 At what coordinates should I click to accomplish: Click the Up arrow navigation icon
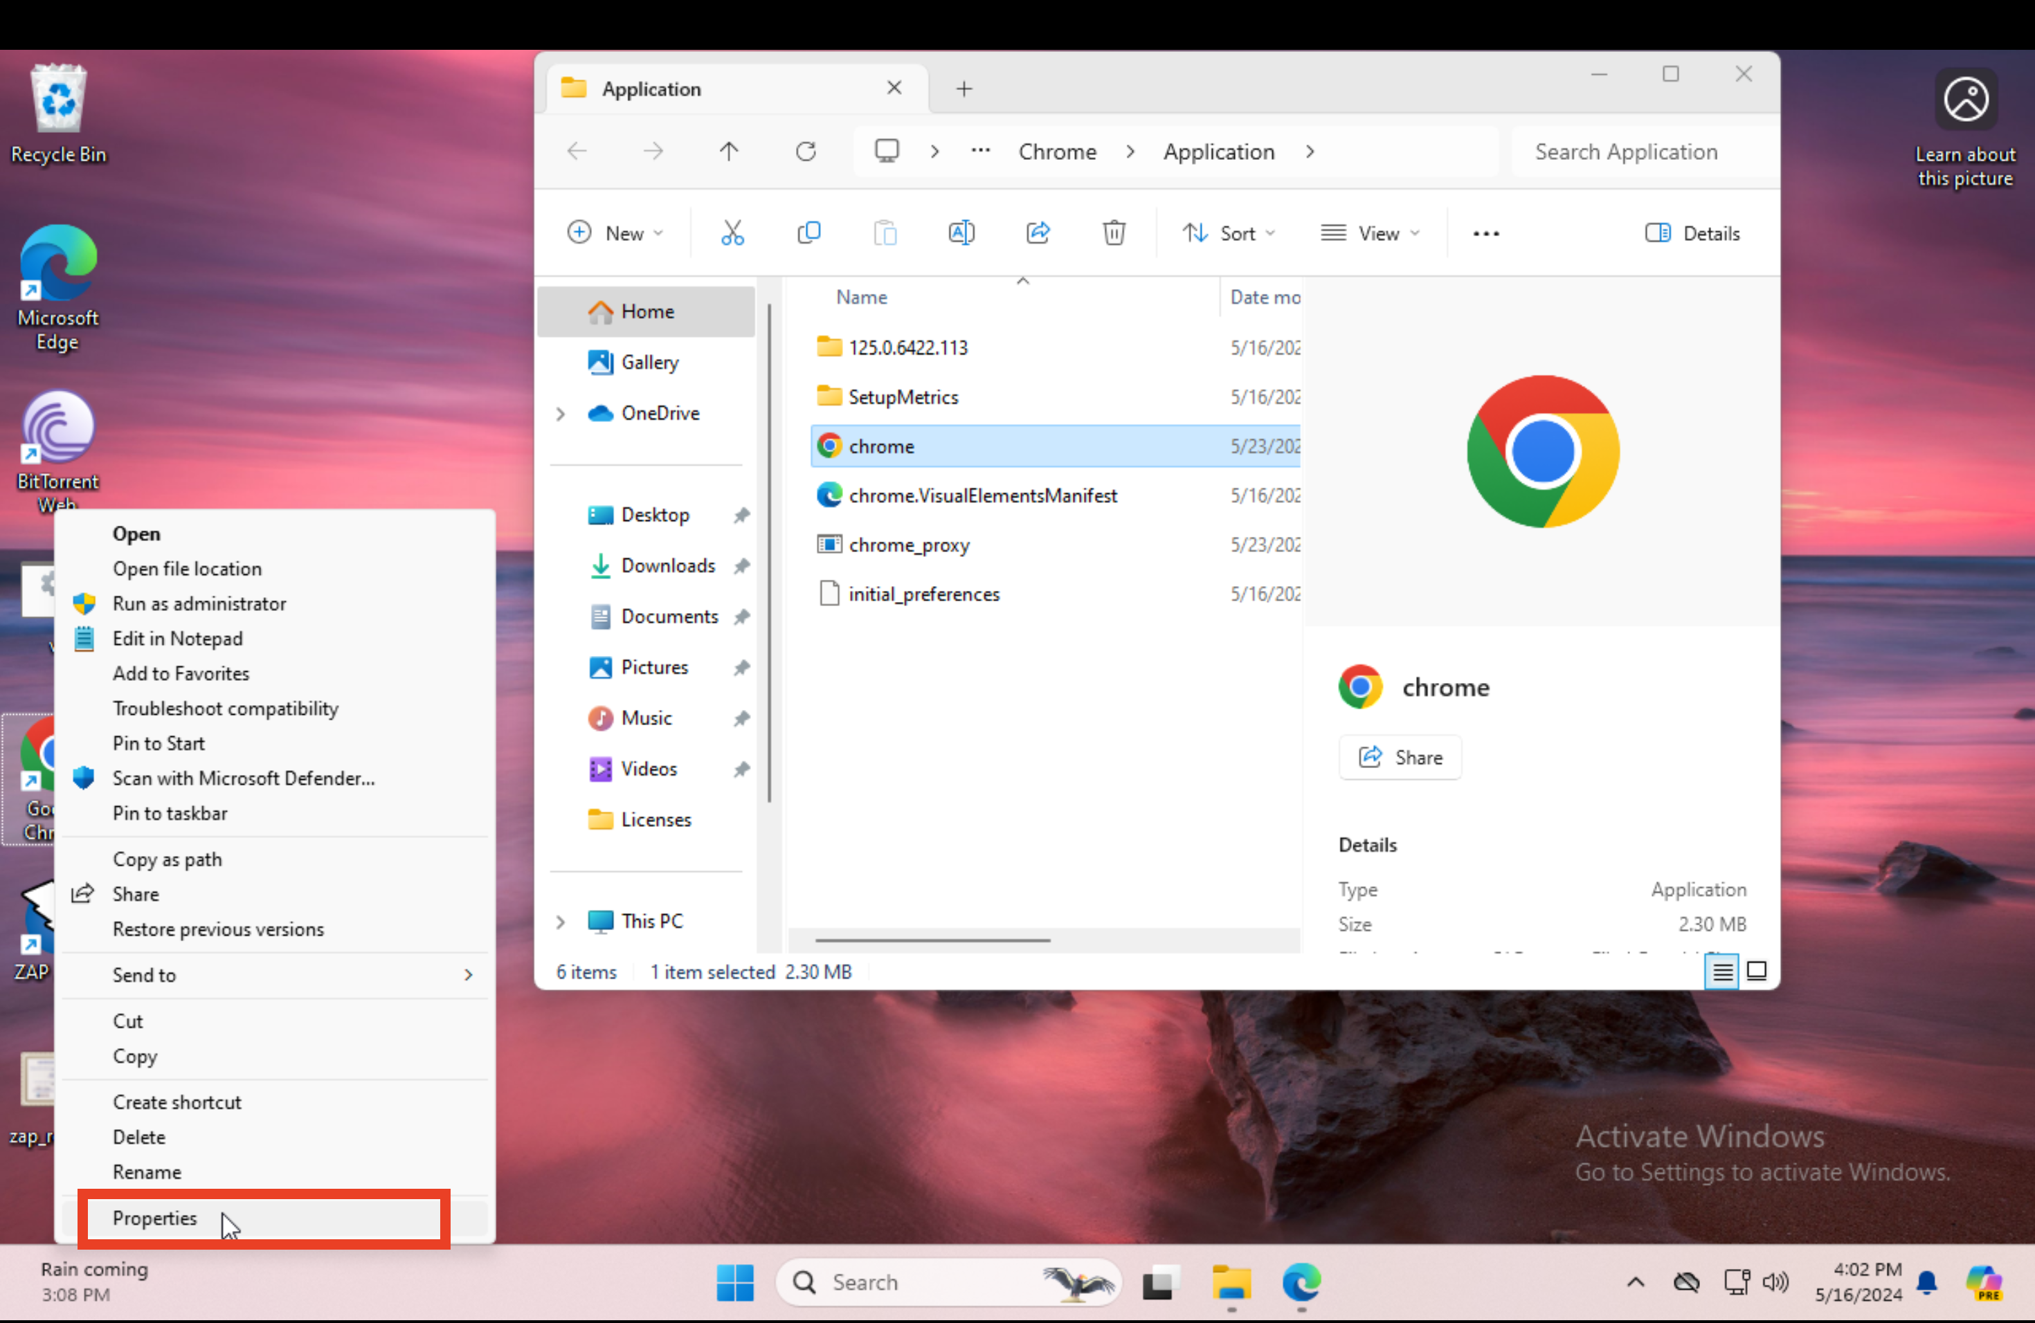728,152
